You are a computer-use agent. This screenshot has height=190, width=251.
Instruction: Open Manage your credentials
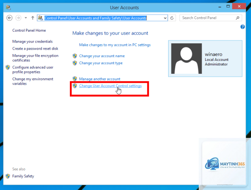32,41
